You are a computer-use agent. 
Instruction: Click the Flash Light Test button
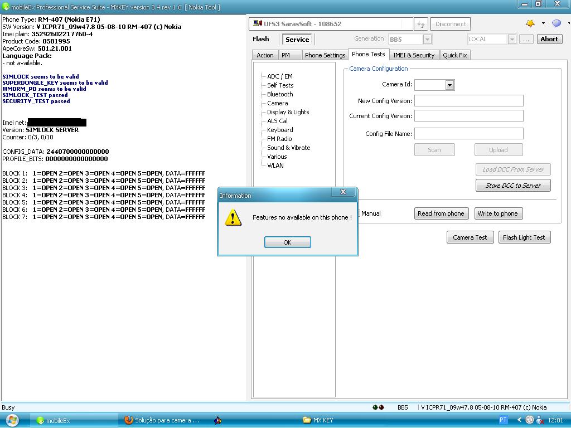[524, 237]
